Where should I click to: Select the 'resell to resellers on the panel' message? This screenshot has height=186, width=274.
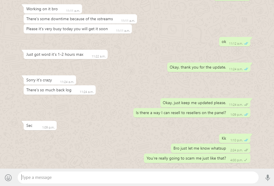tap(192, 113)
